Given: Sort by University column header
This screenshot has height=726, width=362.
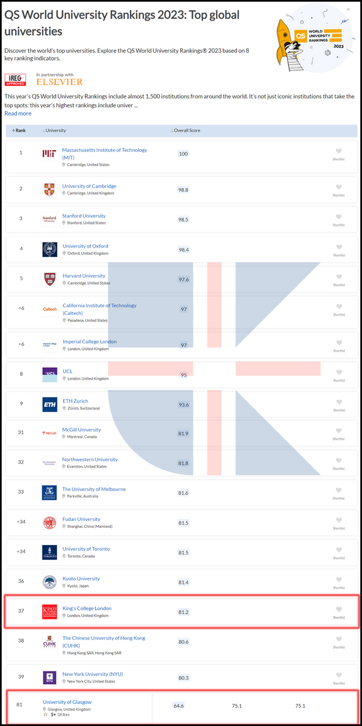Looking at the screenshot, I should 54,130.
